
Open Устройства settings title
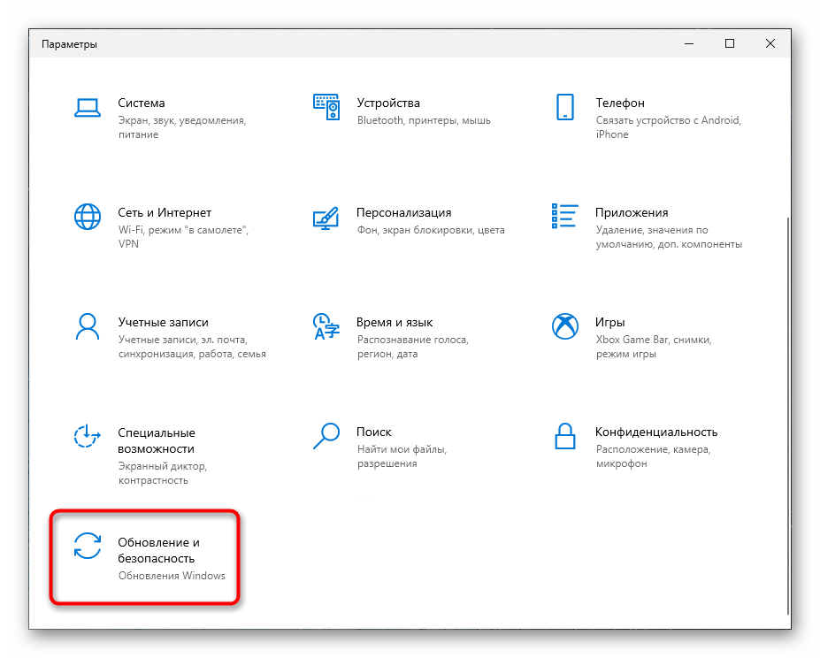pyautogui.click(x=388, y=103)
